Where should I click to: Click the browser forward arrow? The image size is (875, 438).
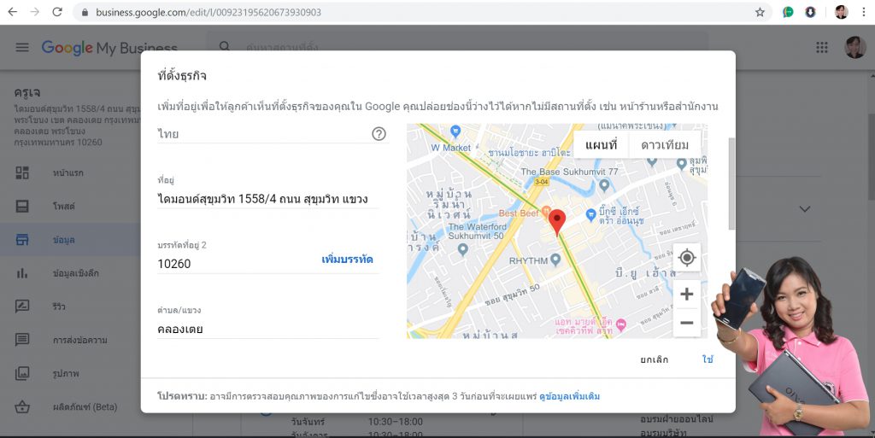pos(34,12)
